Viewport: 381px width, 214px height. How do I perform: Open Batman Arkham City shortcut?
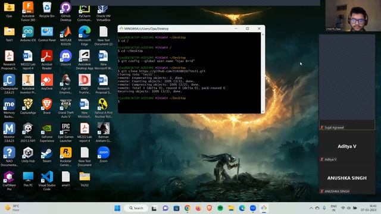click(x=103, y=132)
